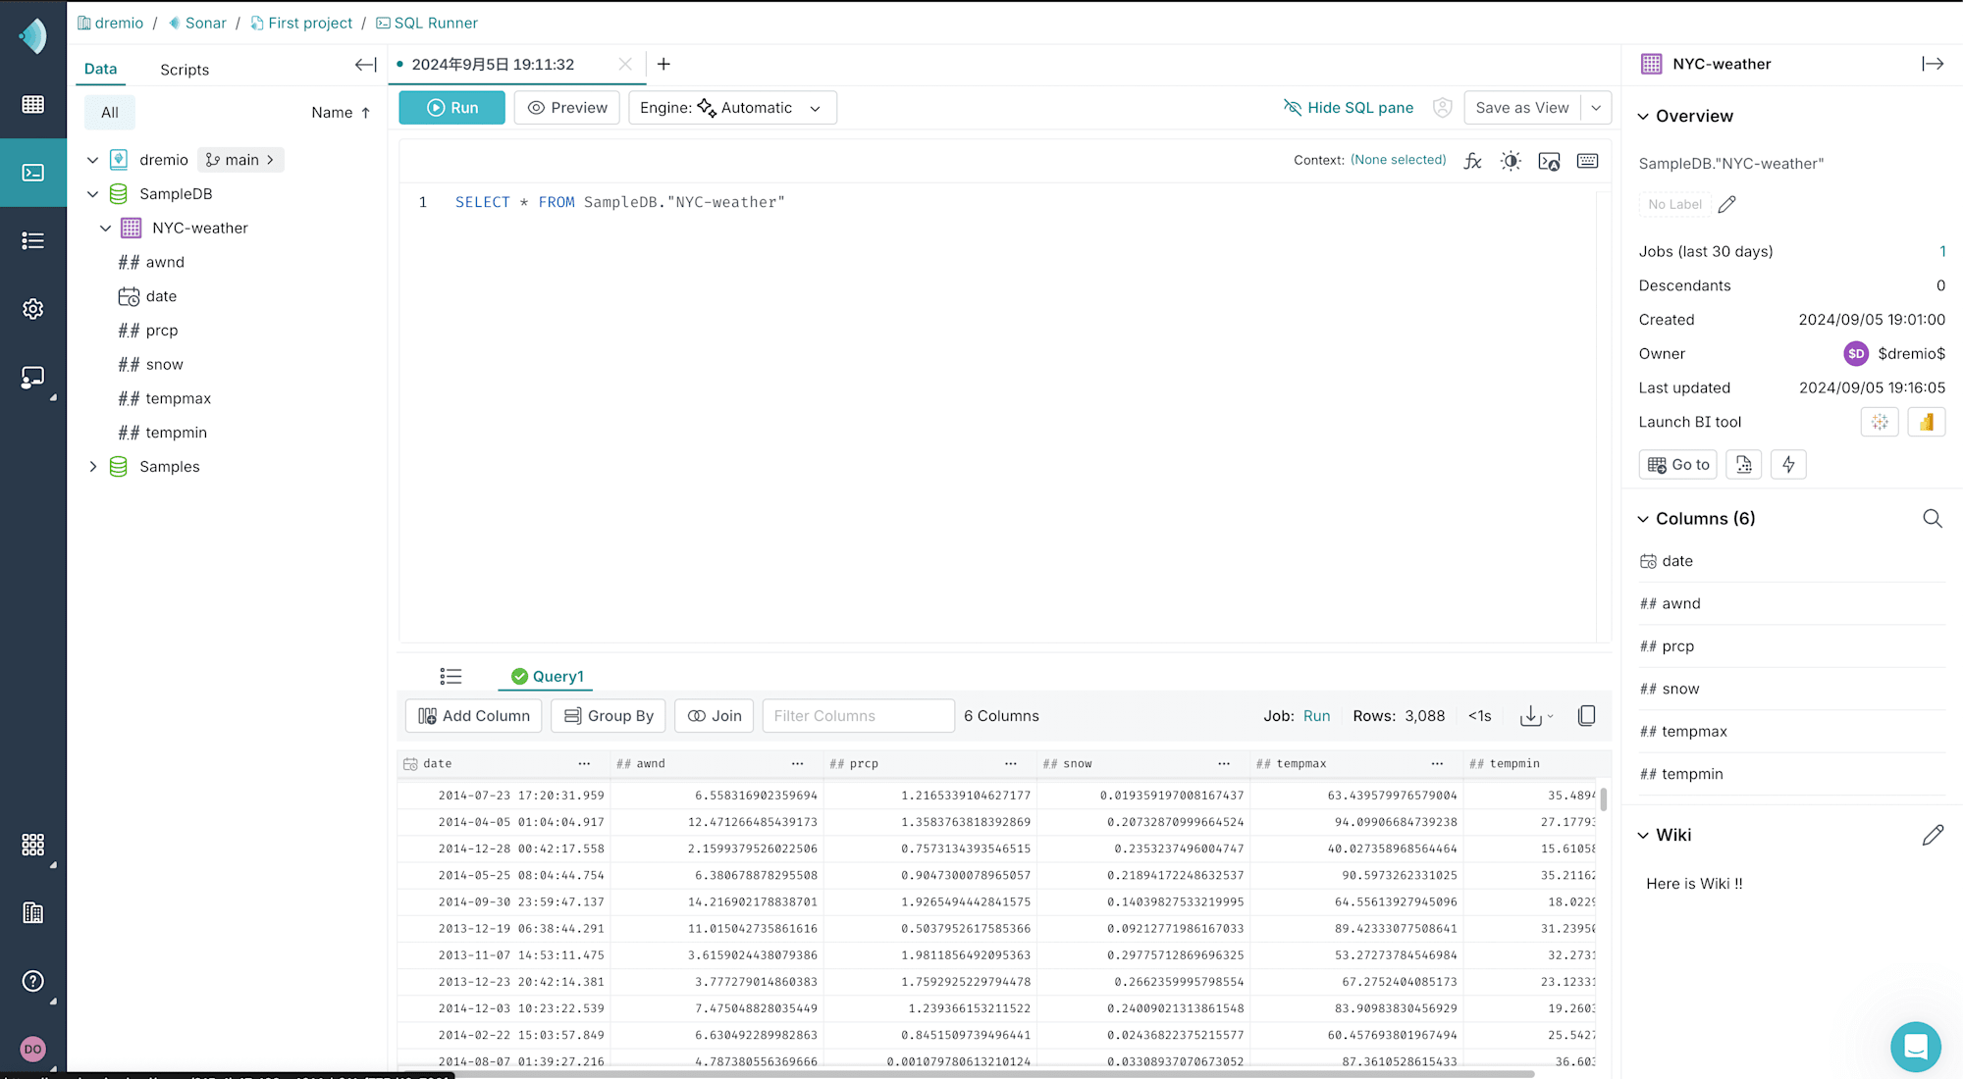The height and width of the screenshot is (1079, 1963).
Task: Click the Dremio logo at top left
Action: pos(32,36)
